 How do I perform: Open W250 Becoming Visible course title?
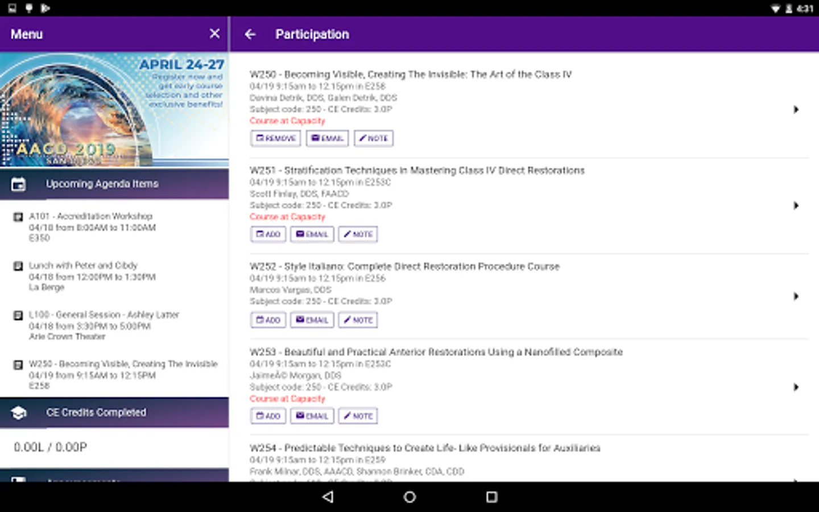411,75
